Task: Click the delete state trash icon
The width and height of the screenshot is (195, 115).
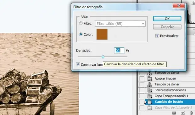Action: pos(192,113)
